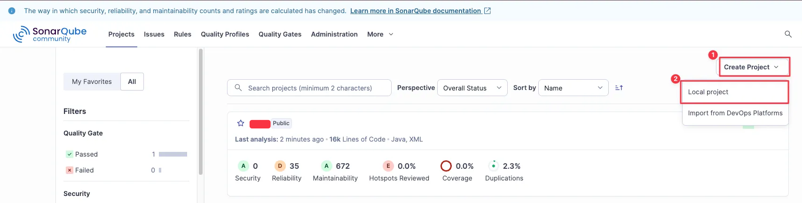Filter by Failed quality gate
This screenshot has width=802, height=203.
pyautogui.click(x=84, y=170)
